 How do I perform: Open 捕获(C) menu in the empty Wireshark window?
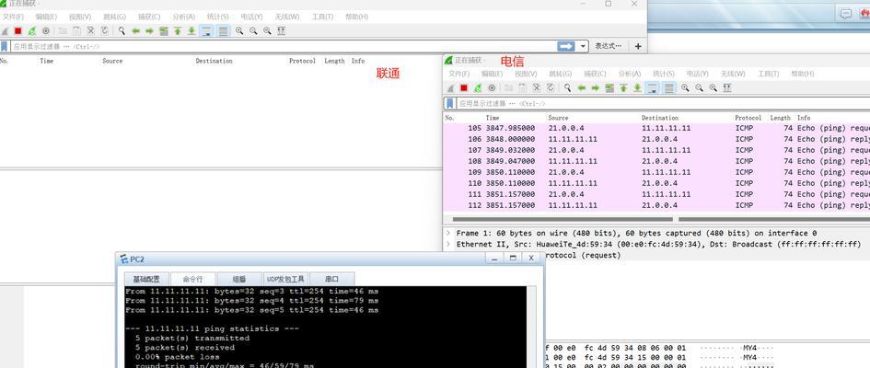[149, 17]
